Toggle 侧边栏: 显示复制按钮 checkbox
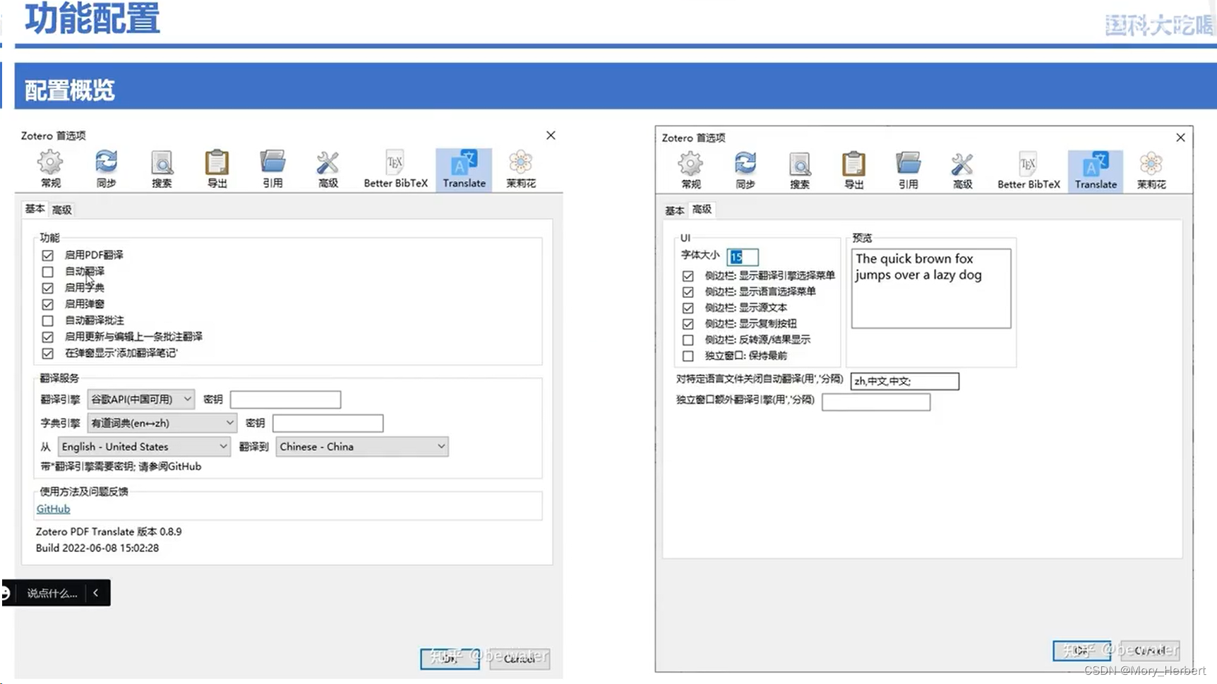This screenshot has height=684, width=1217. tap(688, 324)
